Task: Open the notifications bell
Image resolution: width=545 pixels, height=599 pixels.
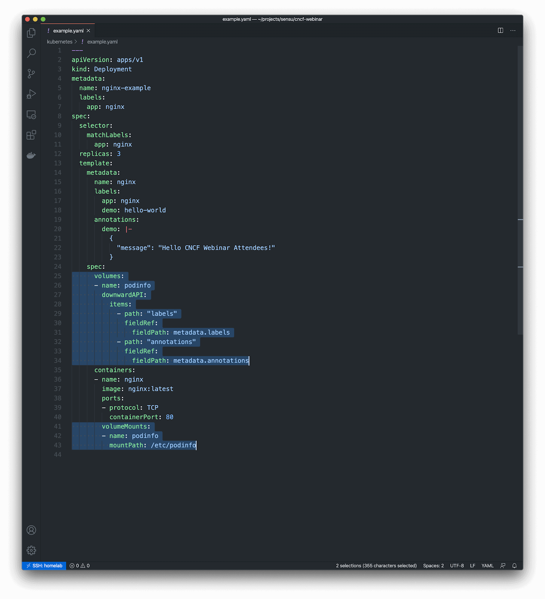Action: pos(515,566)
